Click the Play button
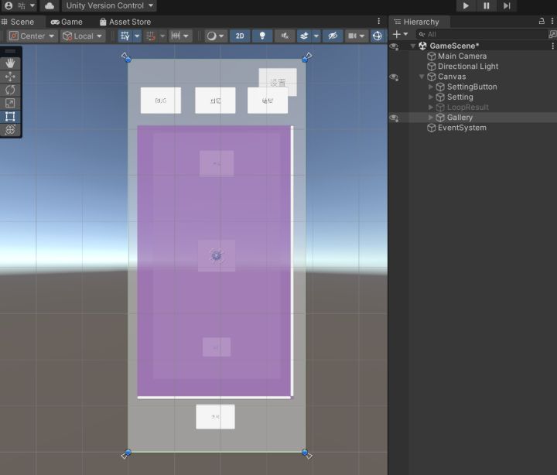The width and height of the screenshot is (557, 475). point(465,5)
